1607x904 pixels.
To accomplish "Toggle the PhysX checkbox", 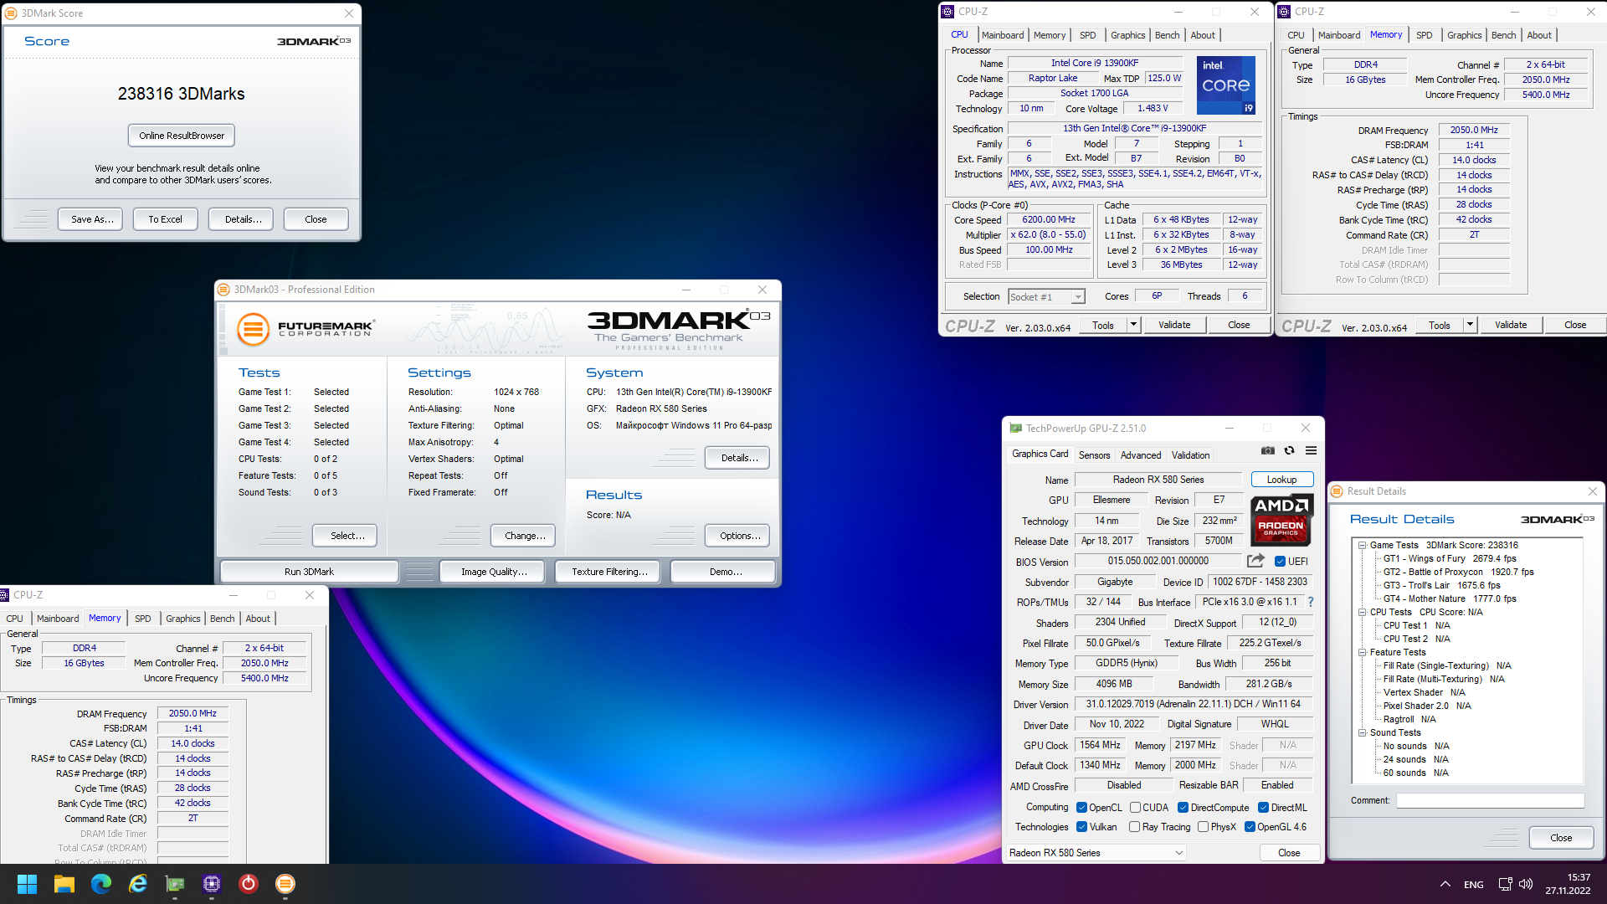I will click(x=1203, y=827).
